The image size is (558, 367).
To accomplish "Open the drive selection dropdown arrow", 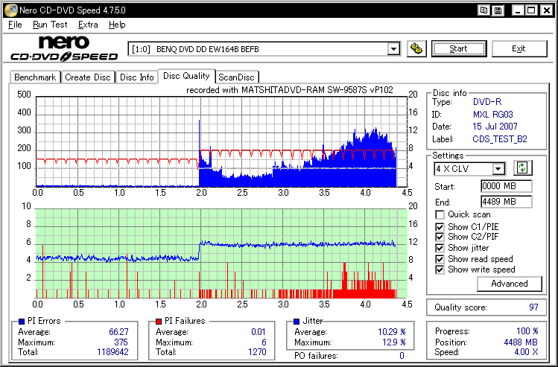I will point(393,48).
